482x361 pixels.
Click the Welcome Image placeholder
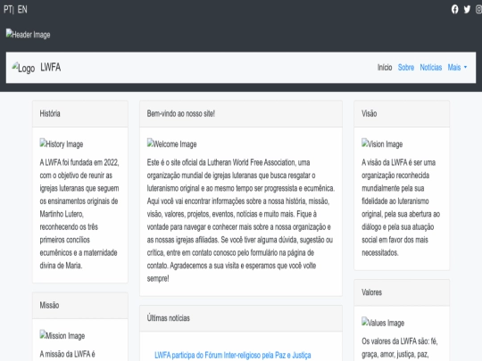(x=172, y=144)
